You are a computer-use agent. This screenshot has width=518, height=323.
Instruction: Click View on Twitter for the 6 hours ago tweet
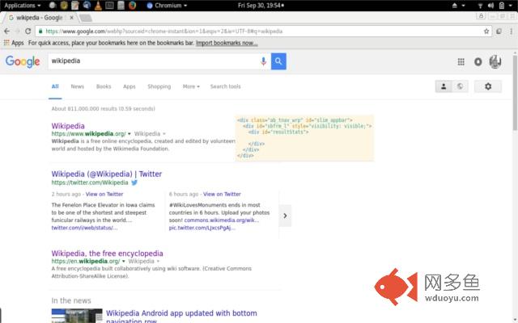(222, 194)
